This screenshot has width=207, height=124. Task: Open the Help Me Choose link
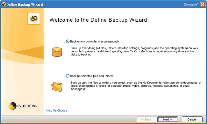(x=57, y=111)
